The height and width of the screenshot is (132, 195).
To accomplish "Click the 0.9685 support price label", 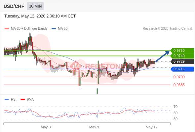I will tap(179, 85).
